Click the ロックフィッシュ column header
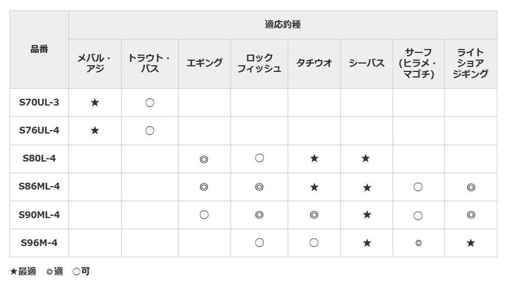Image resolution: width=508 pixels, height=285 pixels. 259,63
